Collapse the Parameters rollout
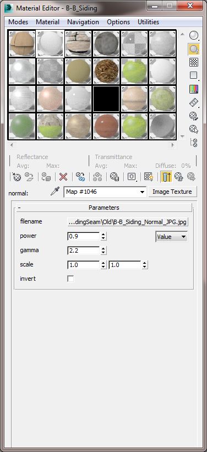This screenshot has width=207, height=452. [104, 208]
